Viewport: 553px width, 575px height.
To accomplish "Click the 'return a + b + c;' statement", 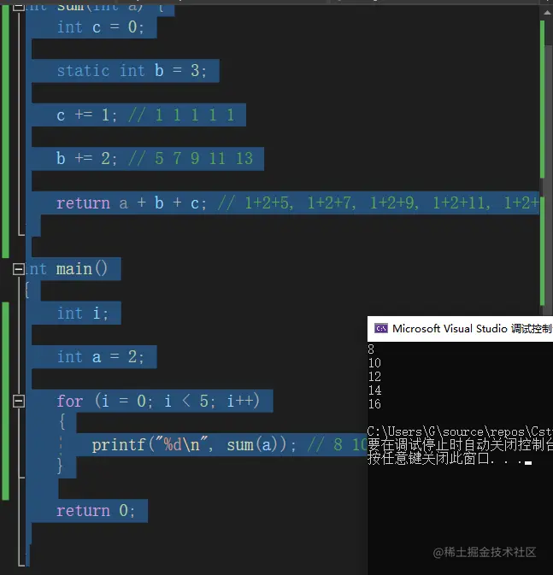I will point(132,203).
